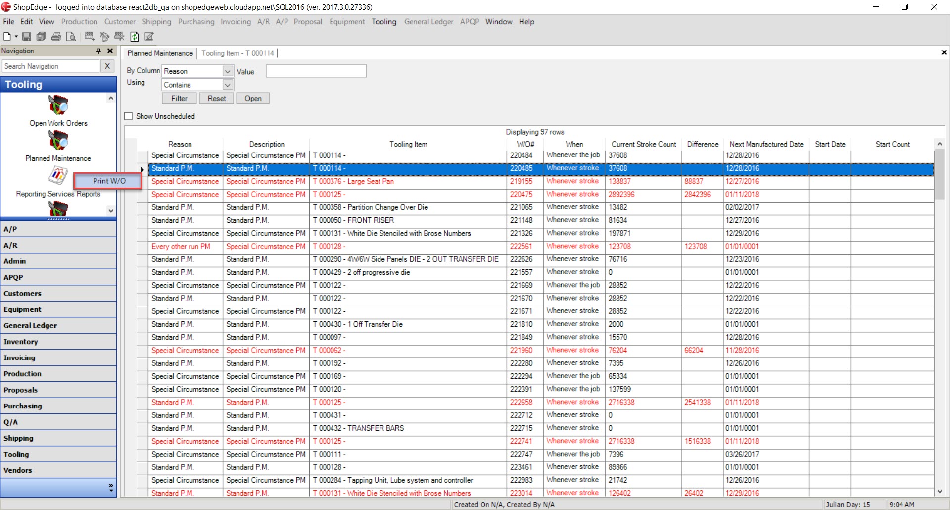Clear the Search Navigation box with X
The width and height of the screenshot is (950, 510).
107,66
